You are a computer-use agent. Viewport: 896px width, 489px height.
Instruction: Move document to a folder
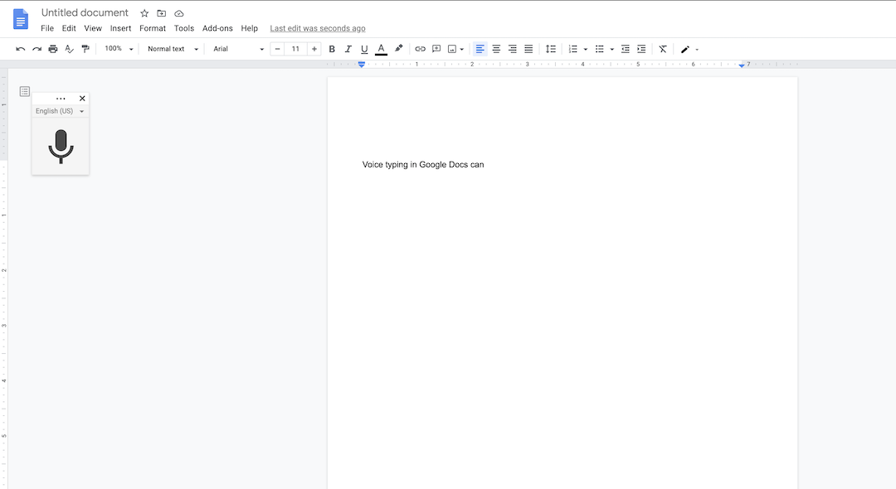pyautogui.click(x=162, y=13)
